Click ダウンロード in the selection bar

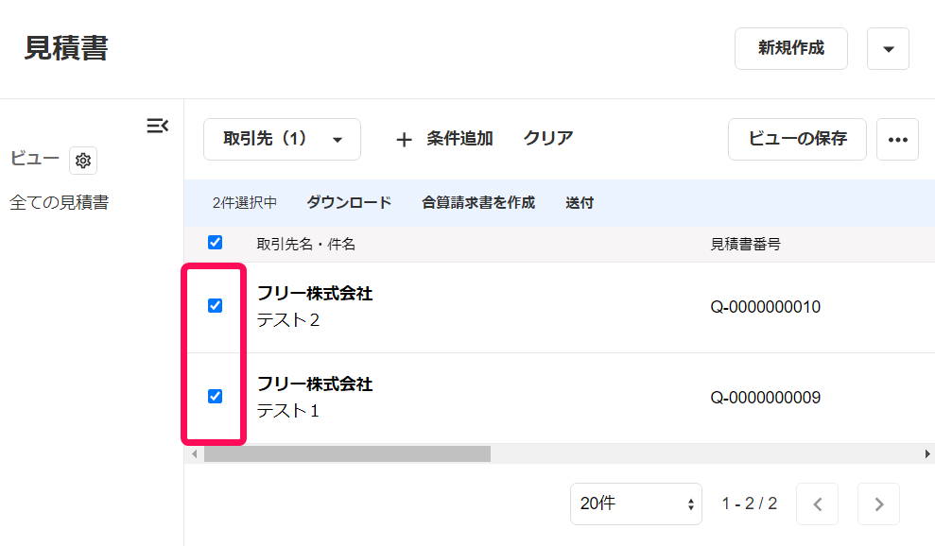click(349, 203)
